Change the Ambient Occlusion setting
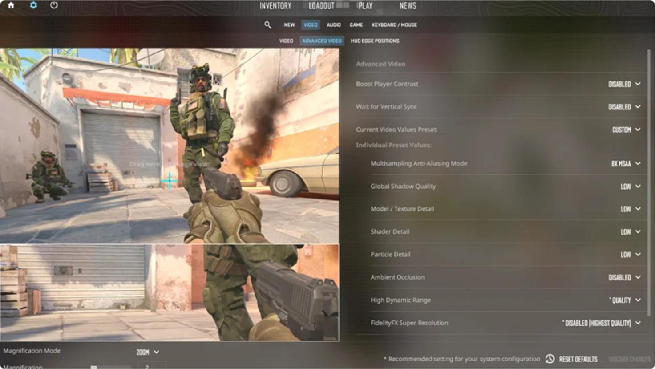655x369 pixels. pyautogui.click(x=623, y=277)
